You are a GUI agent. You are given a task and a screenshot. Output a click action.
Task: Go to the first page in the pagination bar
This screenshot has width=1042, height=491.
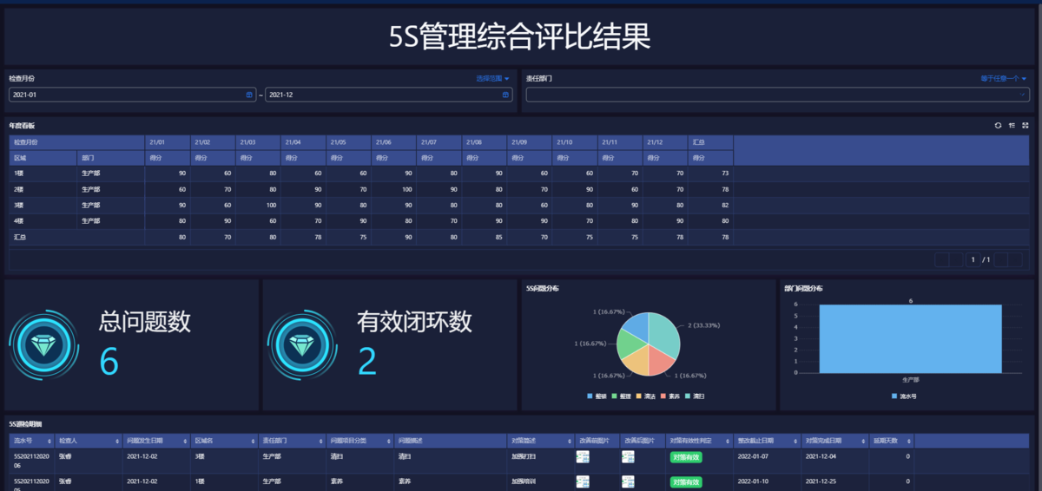point(942,259)
